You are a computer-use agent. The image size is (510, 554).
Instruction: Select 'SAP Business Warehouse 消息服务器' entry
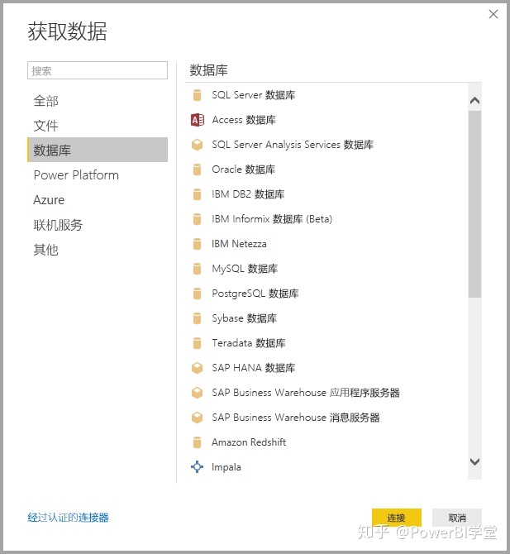click(x=326, y=418)
